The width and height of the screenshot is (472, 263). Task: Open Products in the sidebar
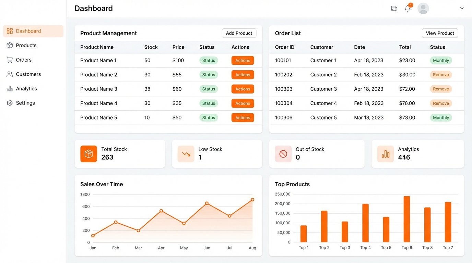pyautogui.click(x=26, y=46)
